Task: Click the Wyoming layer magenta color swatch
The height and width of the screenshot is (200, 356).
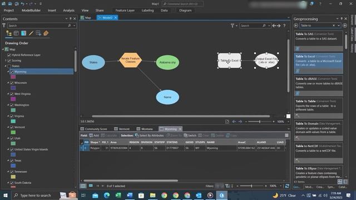Action: tap(13, 77)
